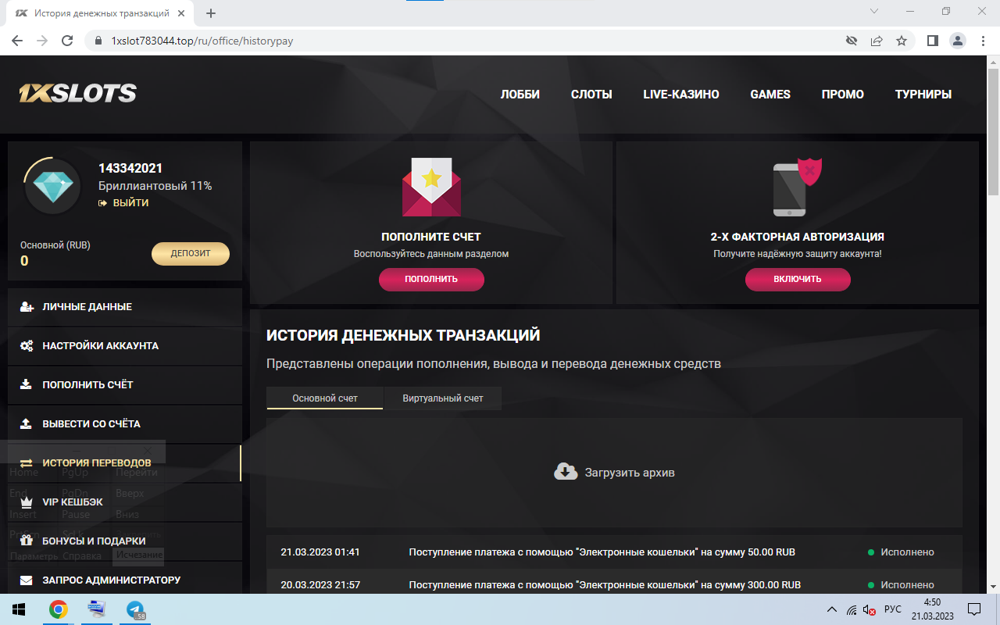This screenshot has height=625, width=1000.
Task: Open the Windows Start menu
Action: pos(18,609)
